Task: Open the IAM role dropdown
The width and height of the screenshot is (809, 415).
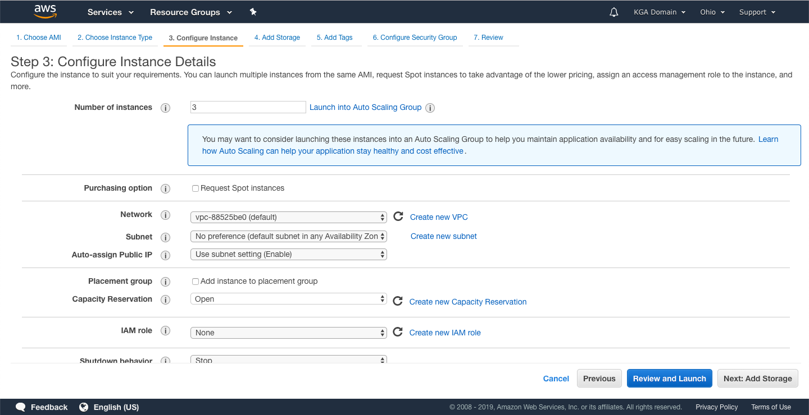Action: tap(289, 333)
